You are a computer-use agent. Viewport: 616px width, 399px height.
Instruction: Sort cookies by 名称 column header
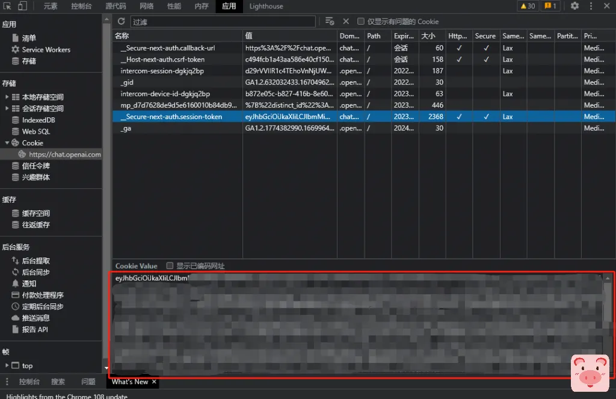(x=177, y=36)
